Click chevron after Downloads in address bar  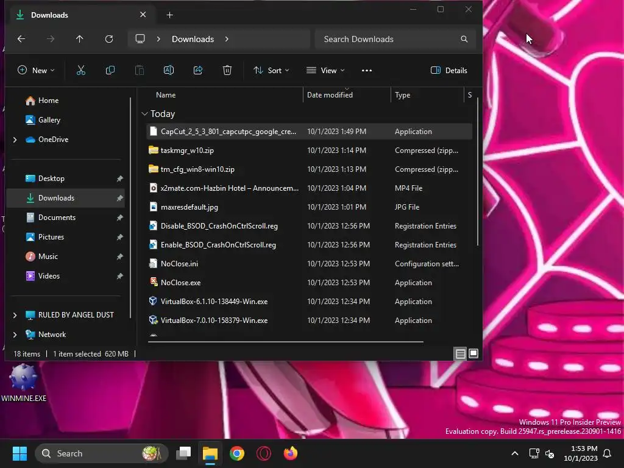point(227,39)
